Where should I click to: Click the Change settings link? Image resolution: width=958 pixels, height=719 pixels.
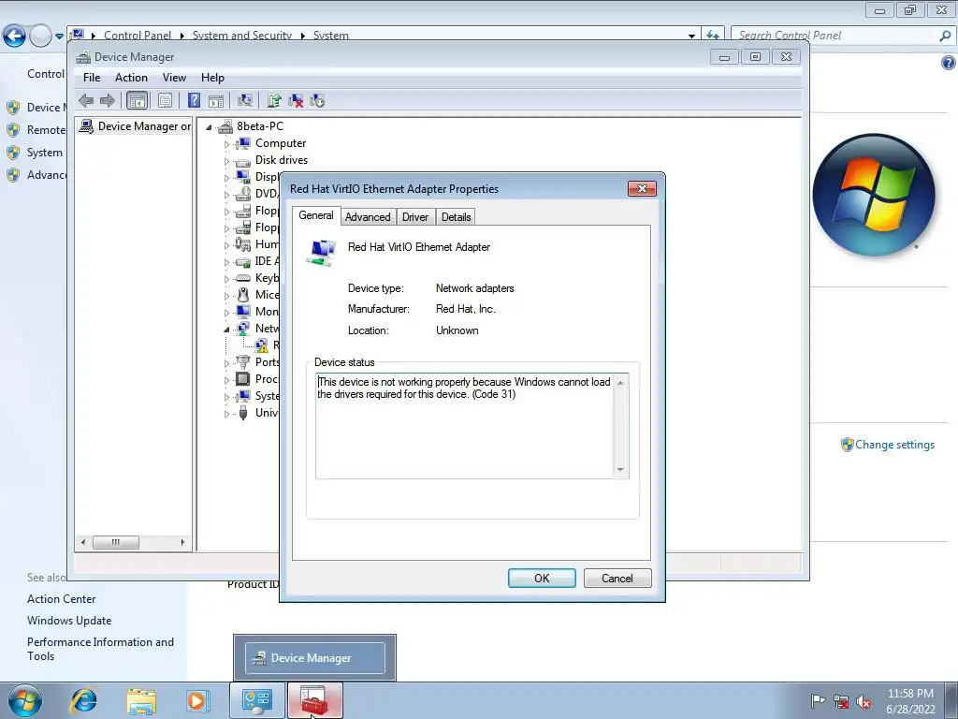894,445
